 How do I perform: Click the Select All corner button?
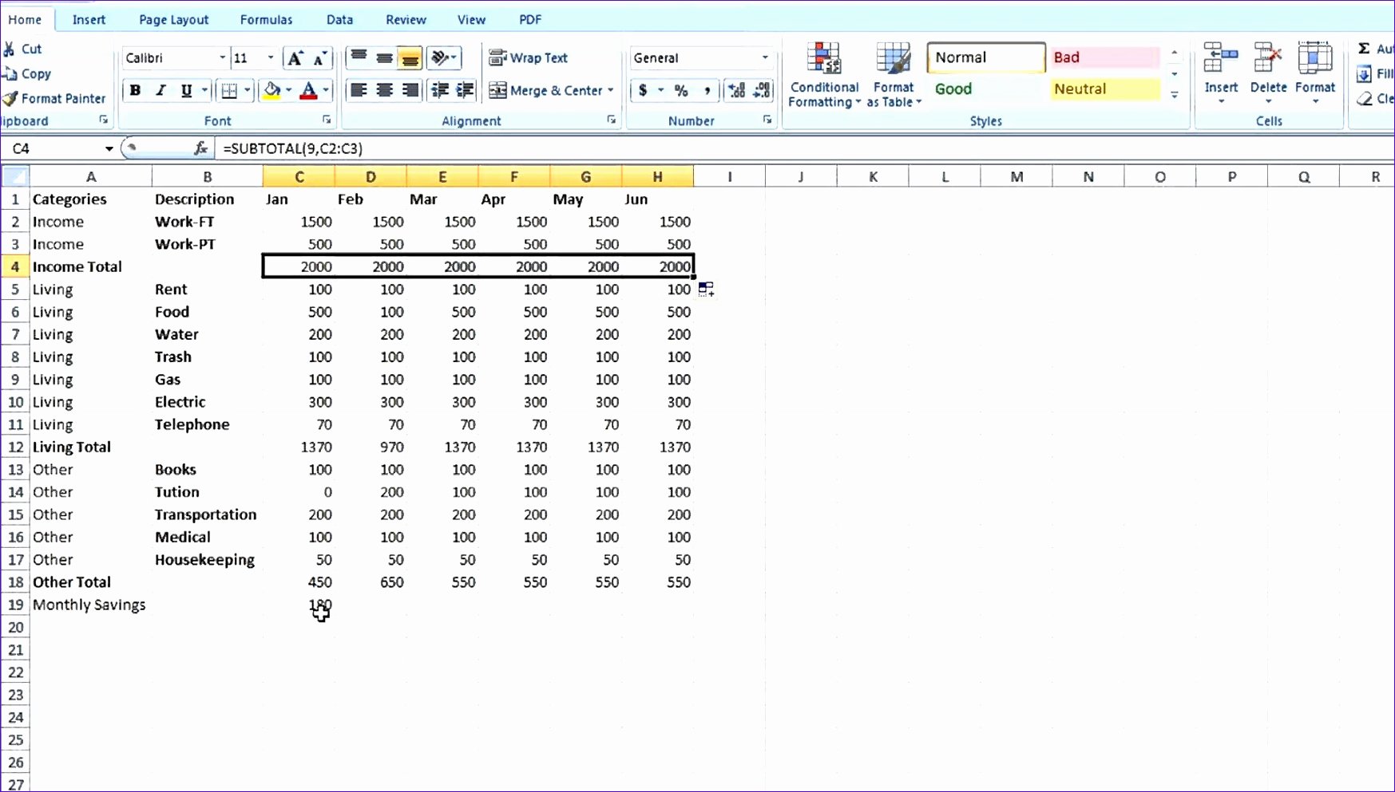(x=15, y=176)
